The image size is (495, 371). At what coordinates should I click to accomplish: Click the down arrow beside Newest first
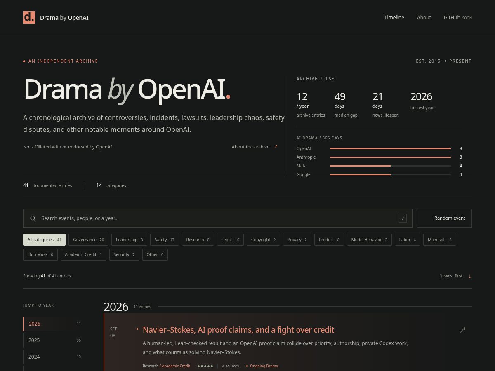469,276
